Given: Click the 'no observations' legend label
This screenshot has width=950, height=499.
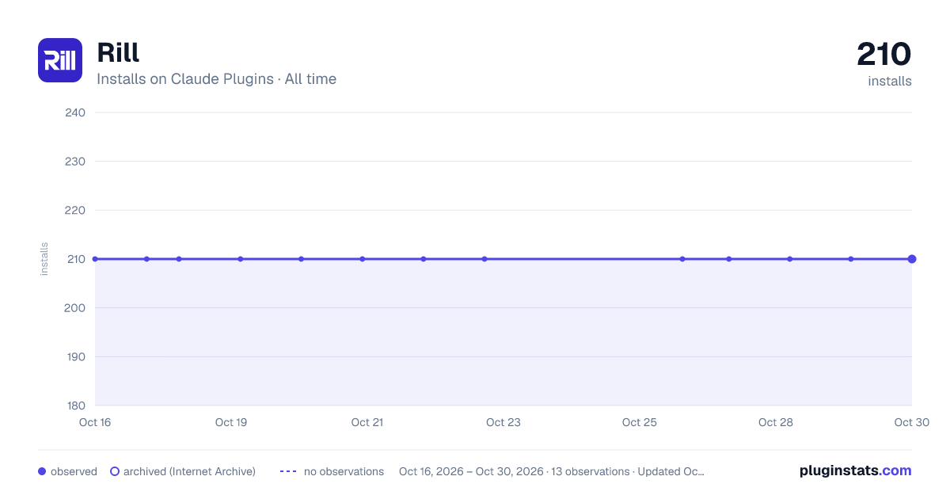Looking at the screenshot, I should (344, 471).
